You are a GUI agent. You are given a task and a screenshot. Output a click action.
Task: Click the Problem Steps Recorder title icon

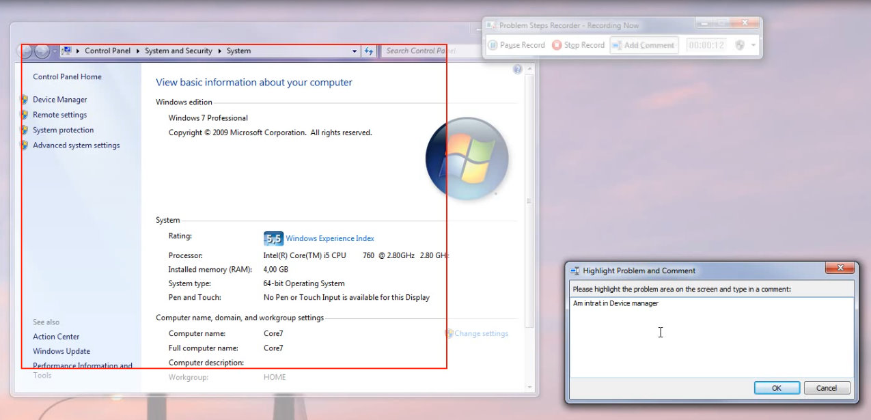[x=491, y=25]
